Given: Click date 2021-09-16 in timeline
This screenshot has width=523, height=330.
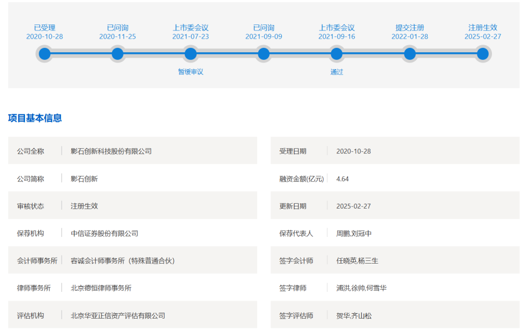Looking at the screenshot, I should tap(337, 36).
